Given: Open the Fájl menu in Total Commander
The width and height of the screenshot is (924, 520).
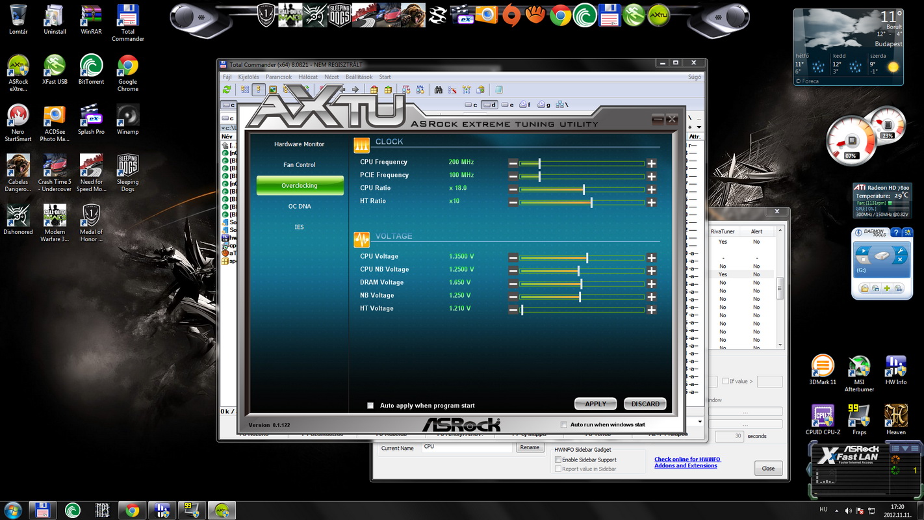Looking at the screenshot, I should coord(227,77).
